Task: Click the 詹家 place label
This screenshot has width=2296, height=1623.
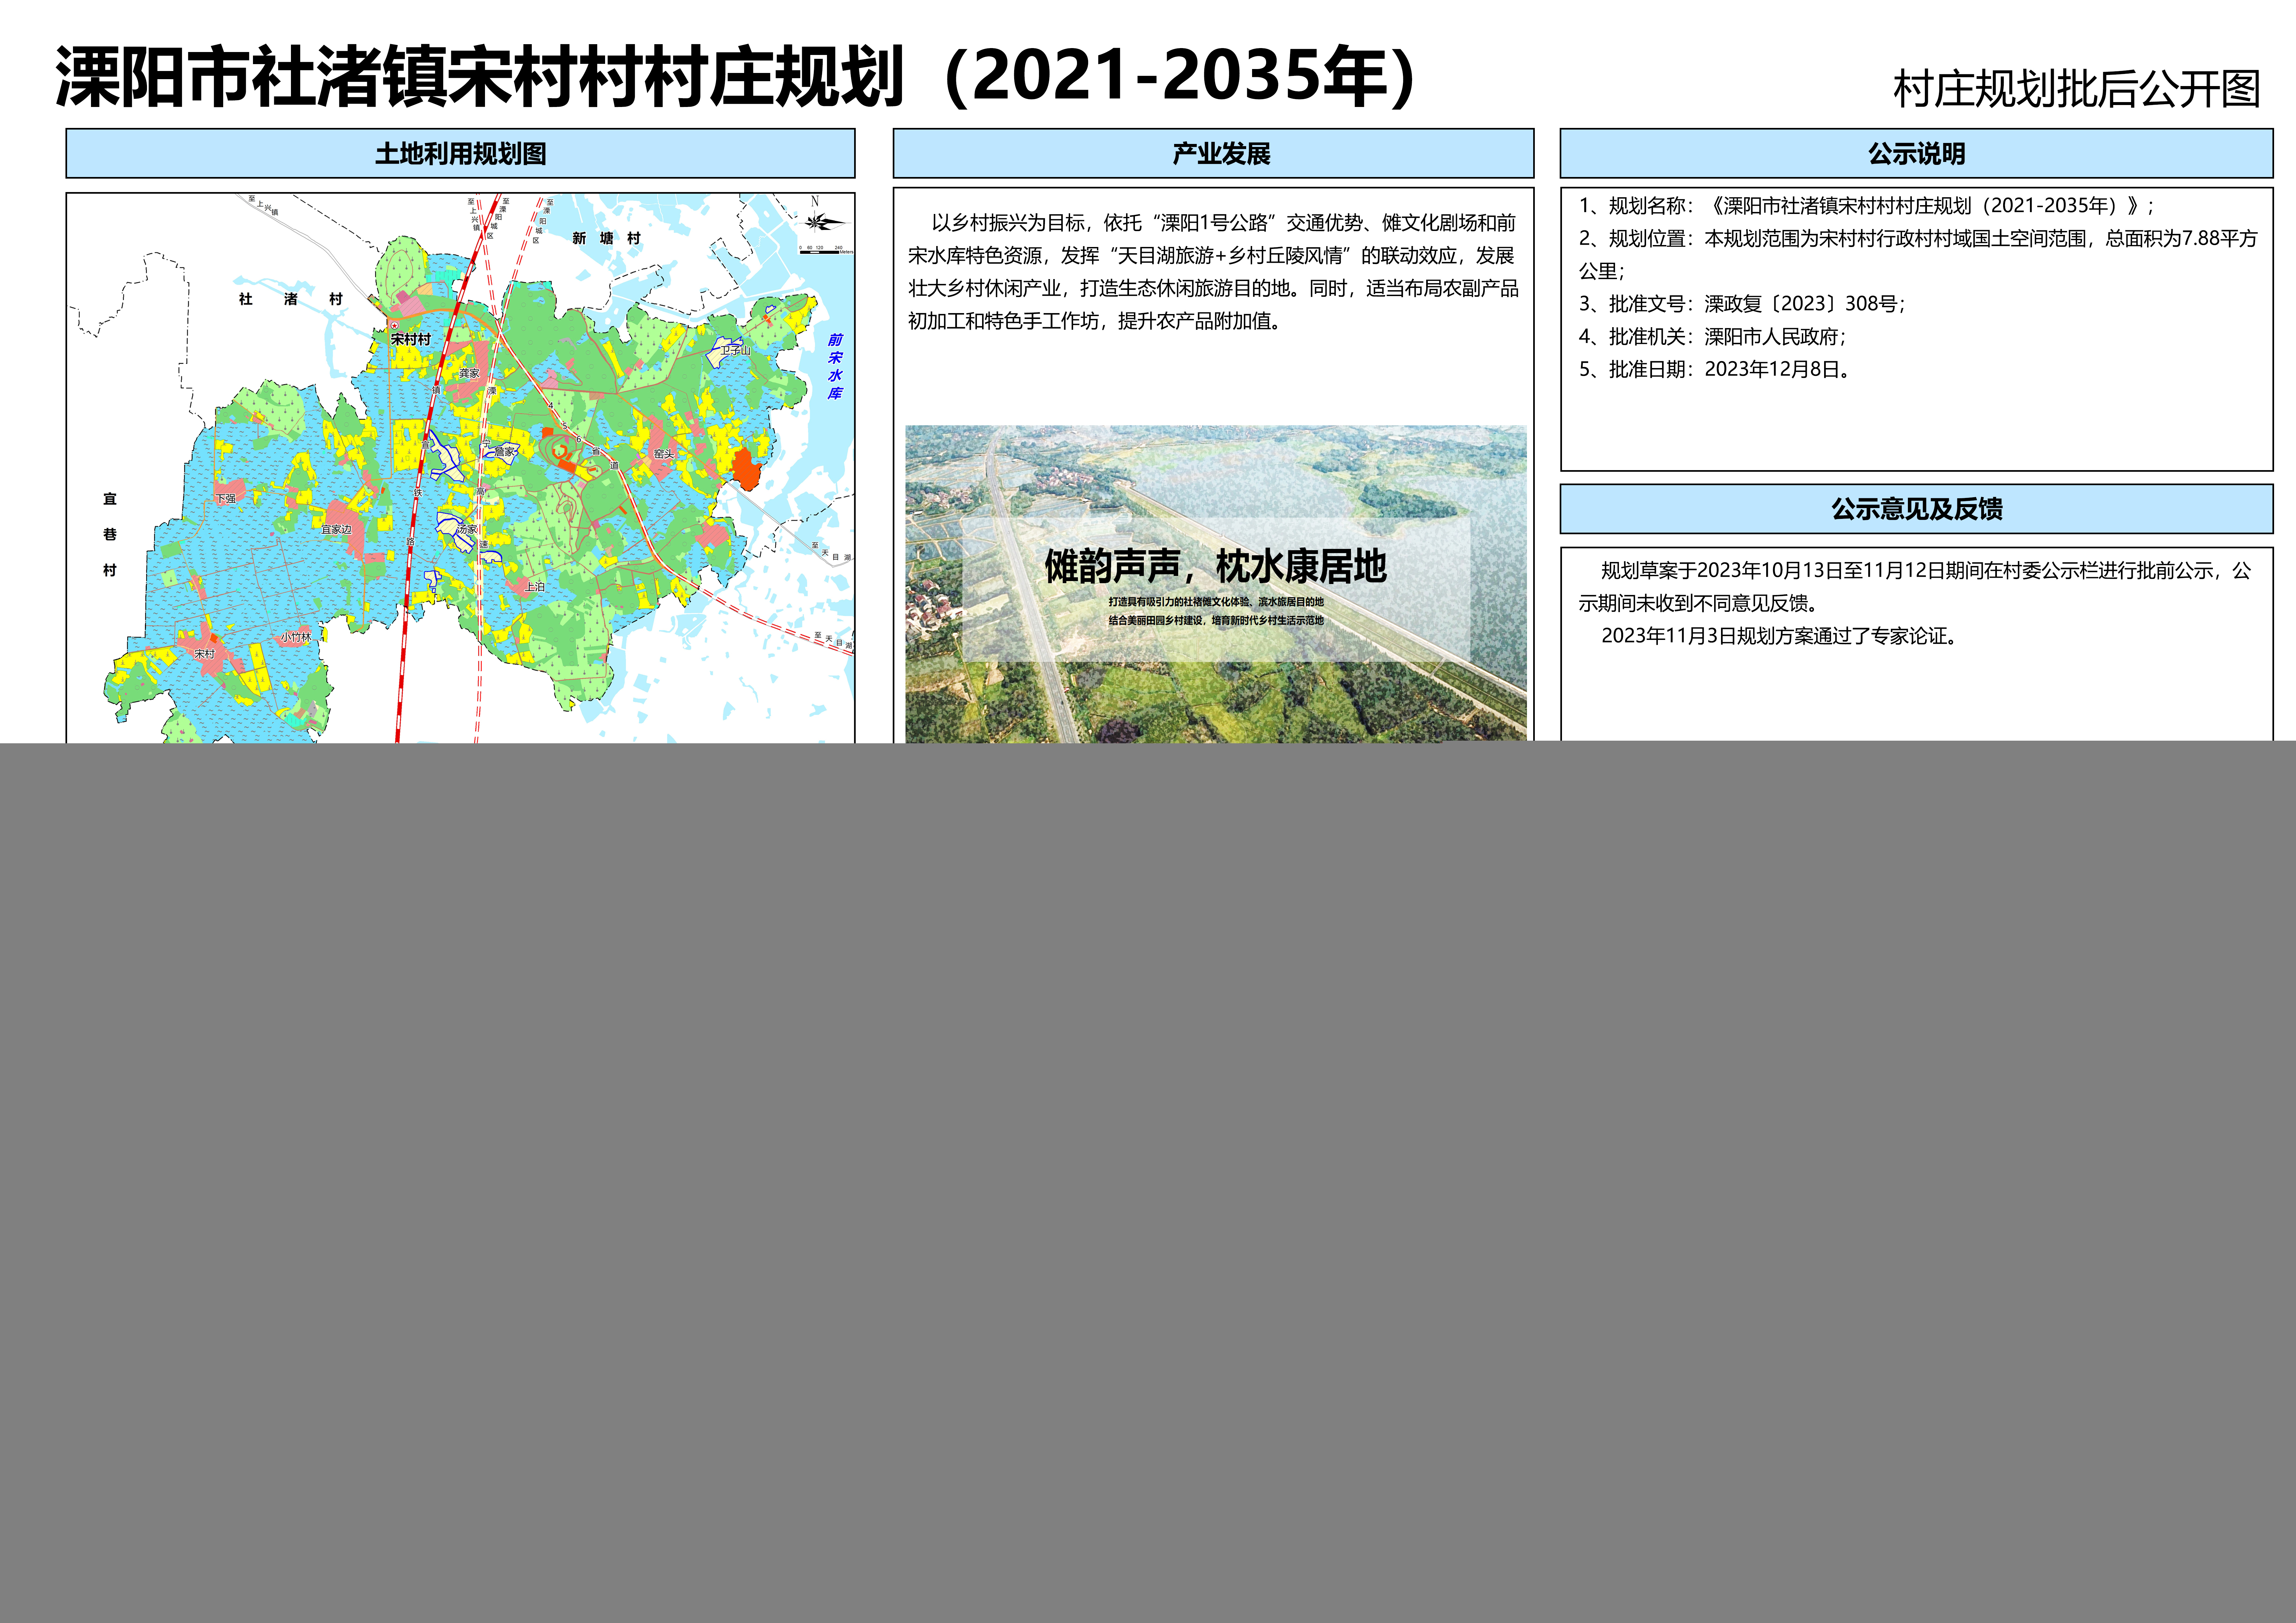Action: click(x=505, y=452)
